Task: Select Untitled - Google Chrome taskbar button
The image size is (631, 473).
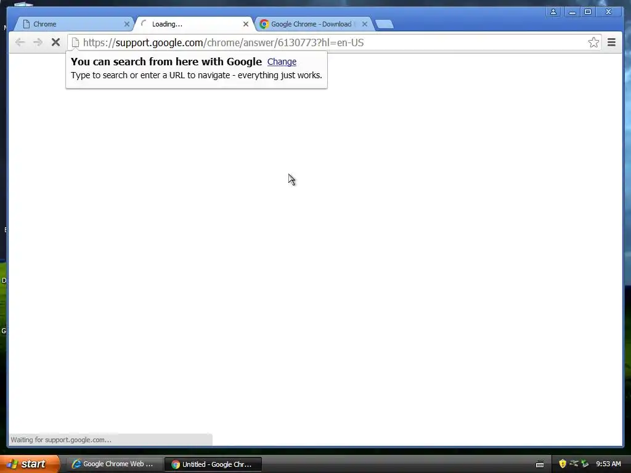Action: pyautogui.click(x=213, y=464)
